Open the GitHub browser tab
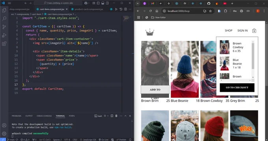268x141 pixels. (209, 4)
